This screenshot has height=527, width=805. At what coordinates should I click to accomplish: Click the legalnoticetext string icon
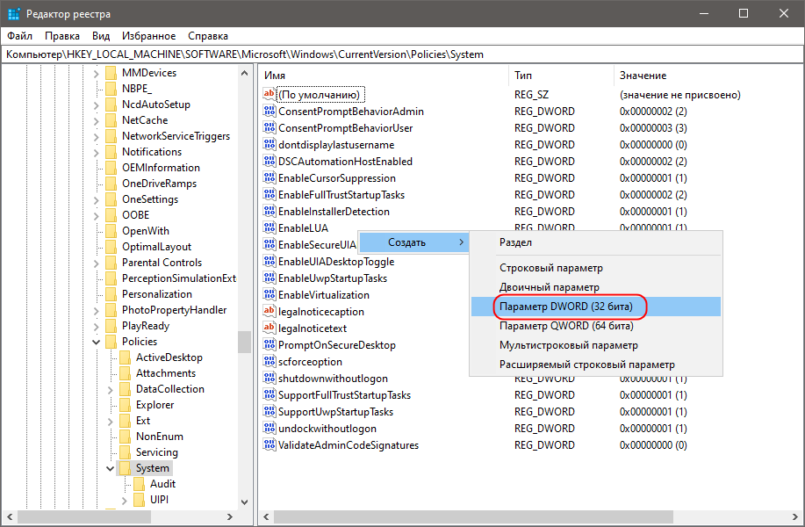point(269,328)
